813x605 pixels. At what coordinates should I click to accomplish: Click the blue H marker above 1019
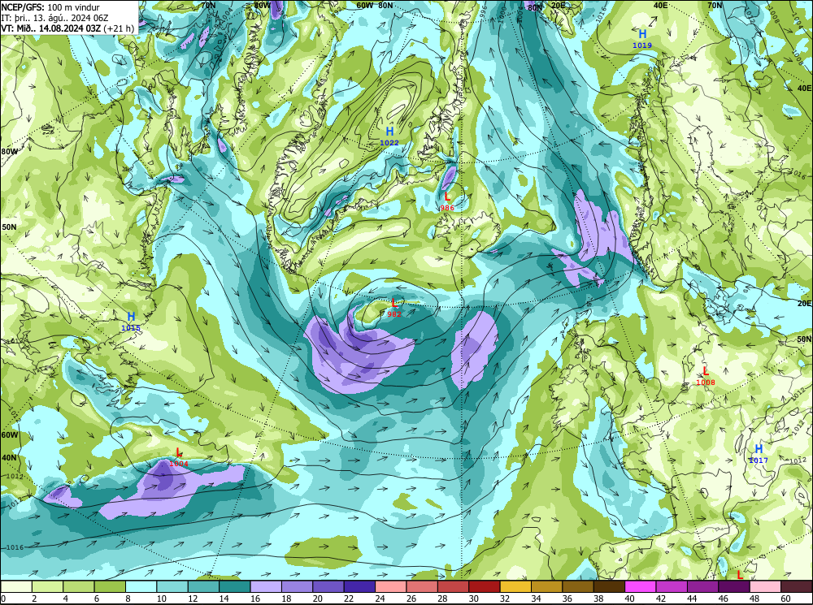[642, 34]
